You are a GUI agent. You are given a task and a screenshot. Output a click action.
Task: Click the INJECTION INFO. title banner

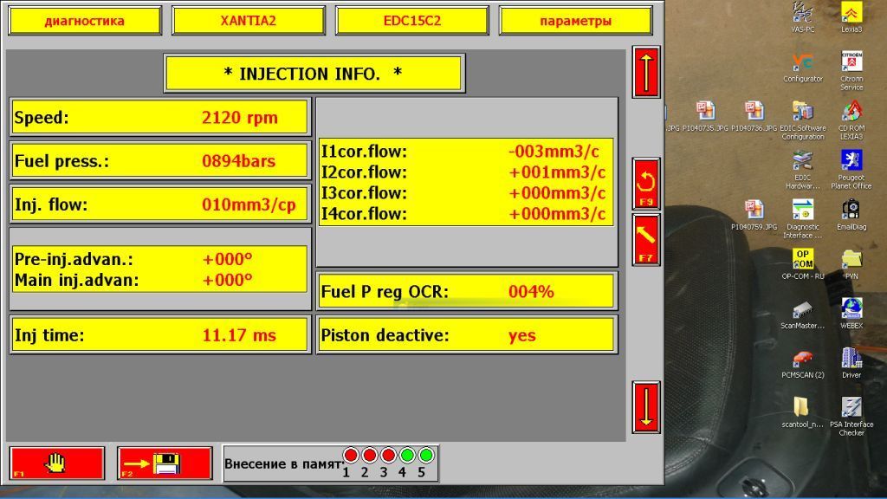[314, 73]
